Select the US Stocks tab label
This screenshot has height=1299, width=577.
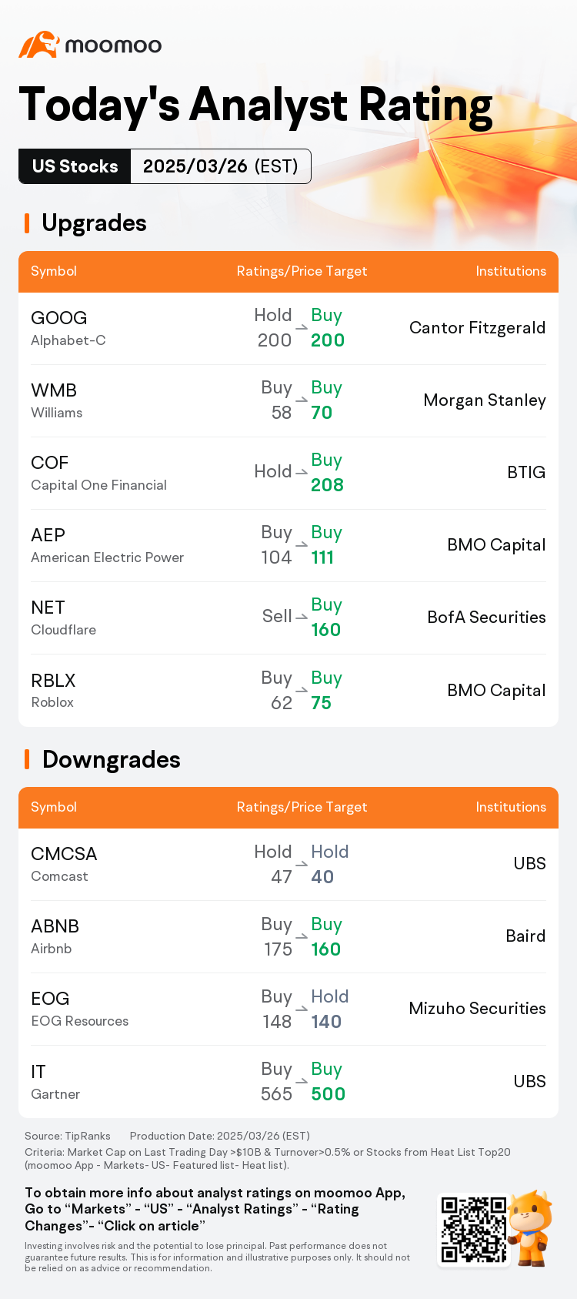point(75,166)
